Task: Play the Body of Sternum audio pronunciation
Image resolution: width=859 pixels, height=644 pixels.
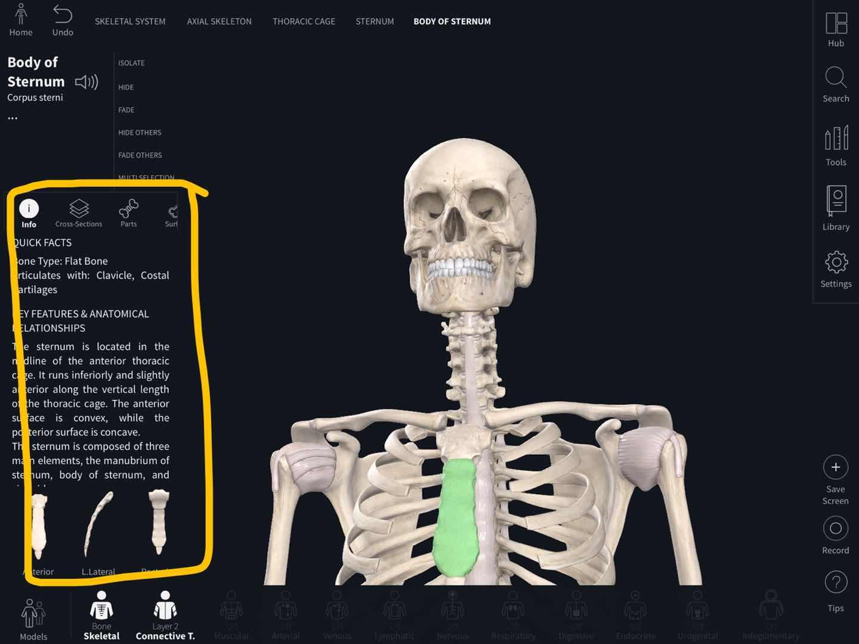Action: [x=86, y=82]
